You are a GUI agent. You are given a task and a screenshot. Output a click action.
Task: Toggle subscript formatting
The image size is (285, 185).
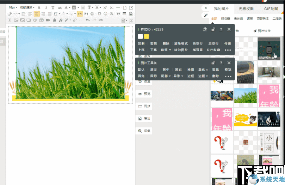[112, 8]
